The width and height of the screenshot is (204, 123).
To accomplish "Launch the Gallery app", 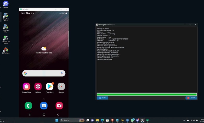I will [x=38, y=87].
